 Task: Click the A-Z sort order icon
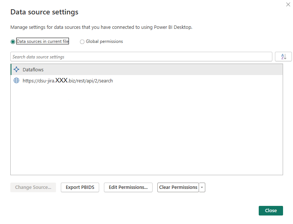(x=283, y=57)
